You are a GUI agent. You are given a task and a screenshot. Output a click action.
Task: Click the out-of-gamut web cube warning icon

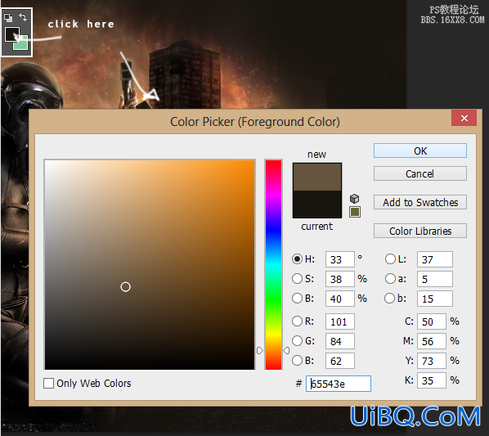tap(355, 198)
